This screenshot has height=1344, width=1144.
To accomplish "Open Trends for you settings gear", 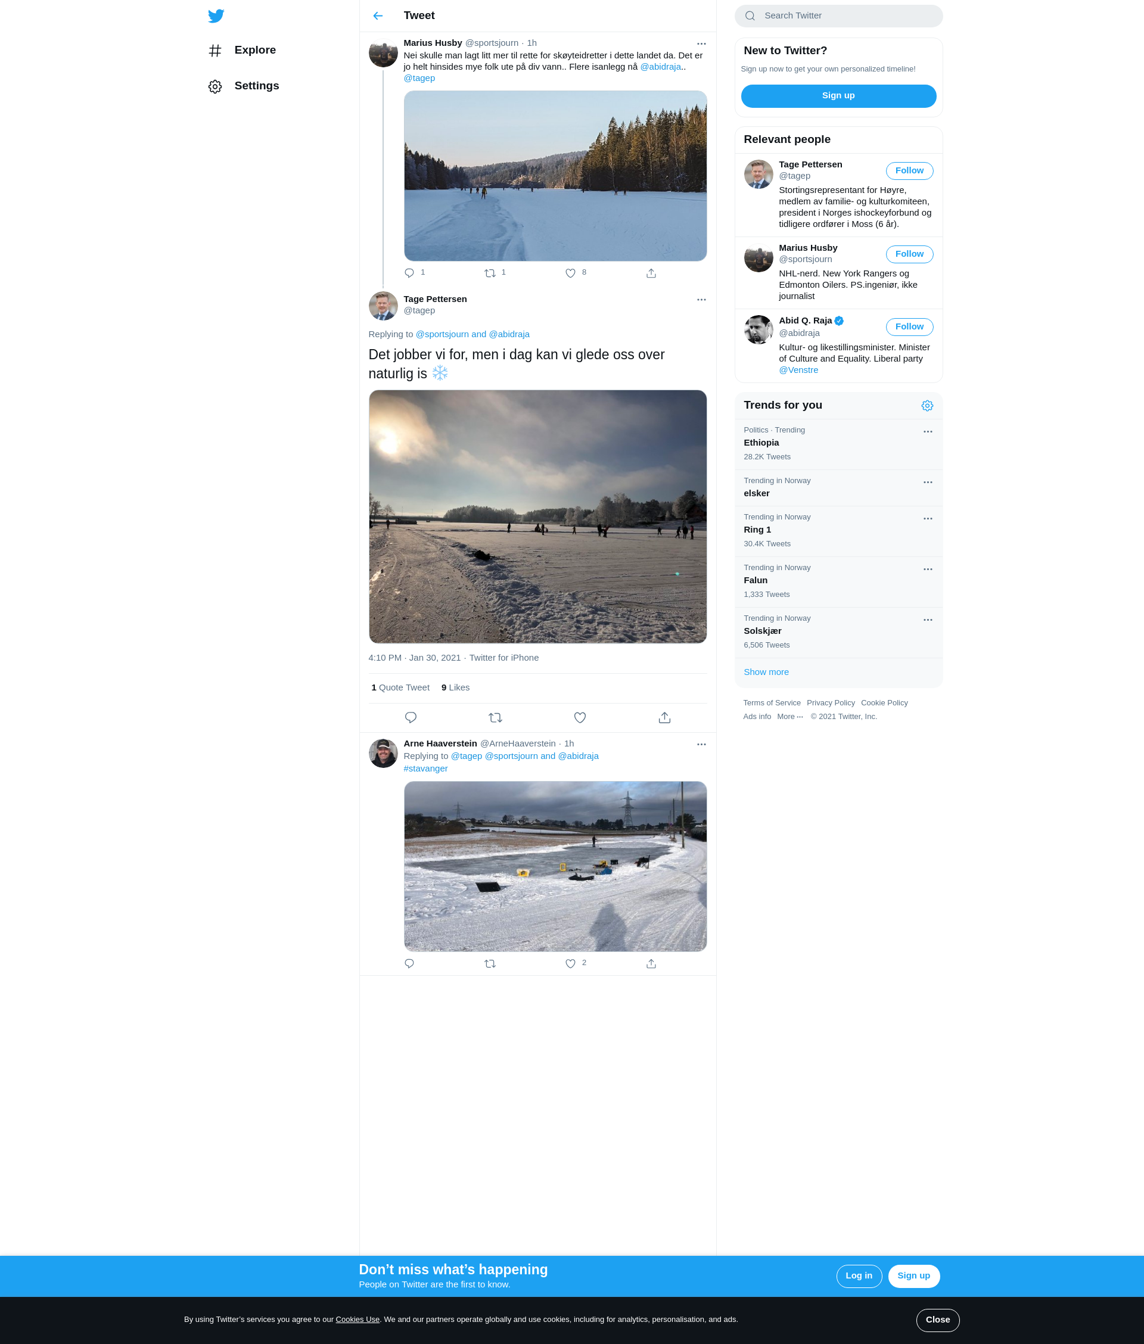I will pyautogui.click(x=927, y=406).
